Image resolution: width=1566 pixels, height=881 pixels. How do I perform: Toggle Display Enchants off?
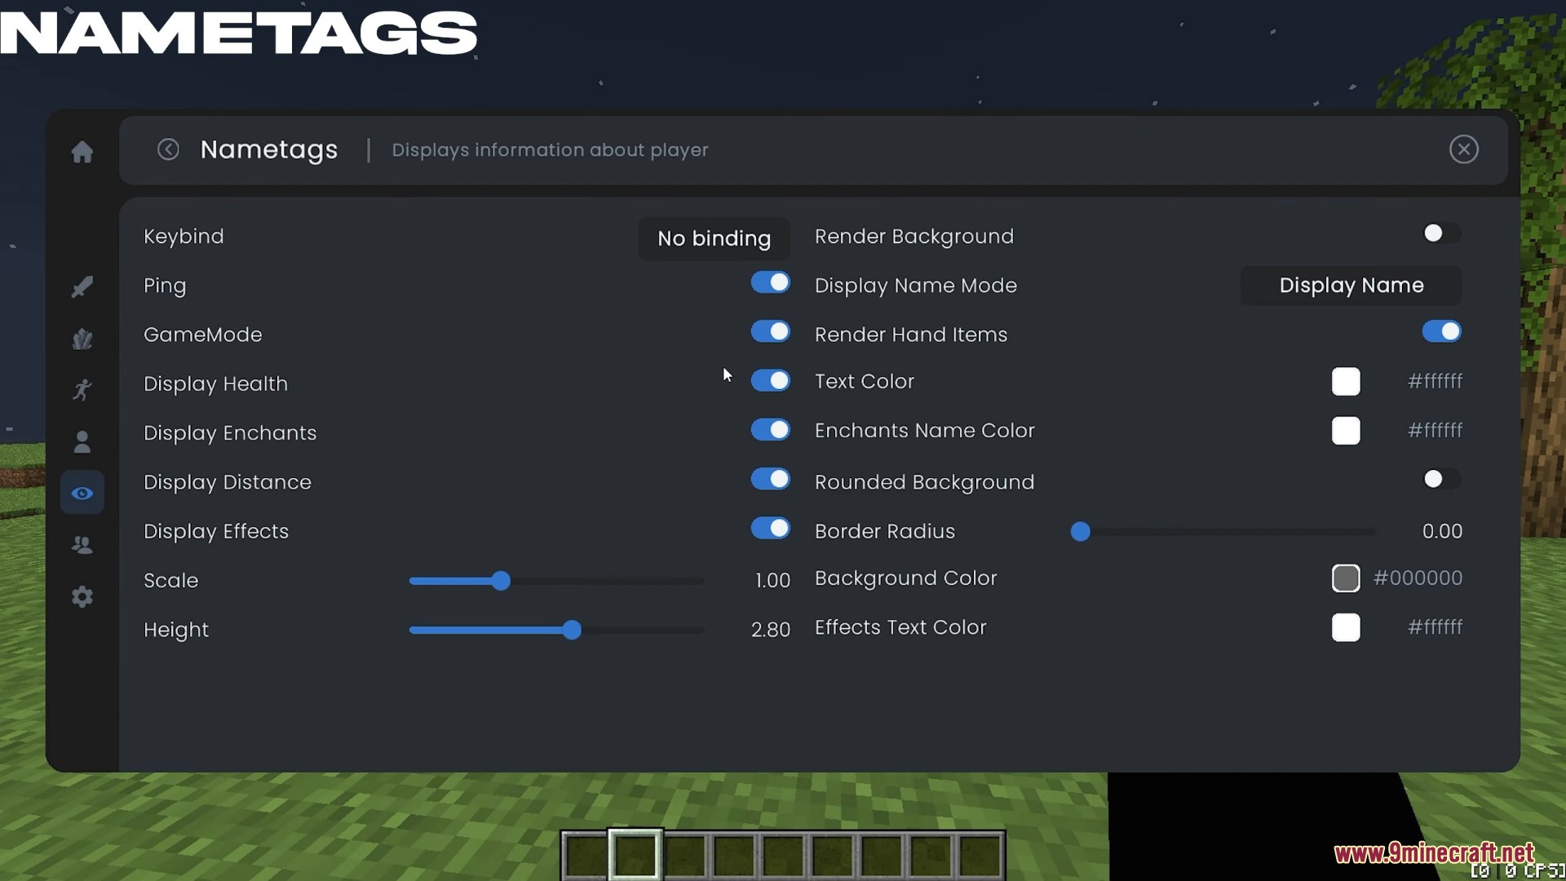771,430
